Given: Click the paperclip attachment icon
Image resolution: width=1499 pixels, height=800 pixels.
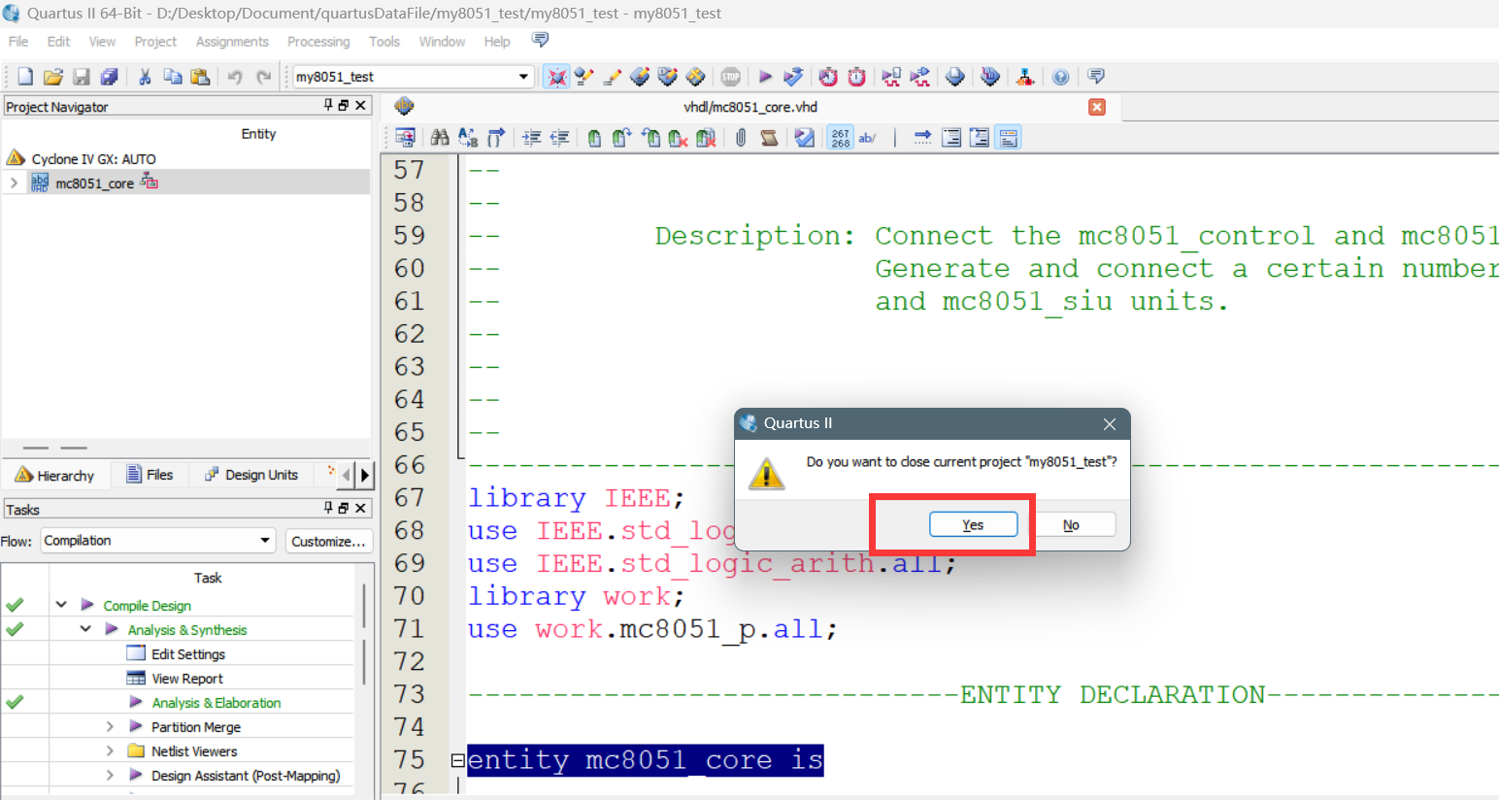Looking at the screenshot, I should tap(741, 138).
